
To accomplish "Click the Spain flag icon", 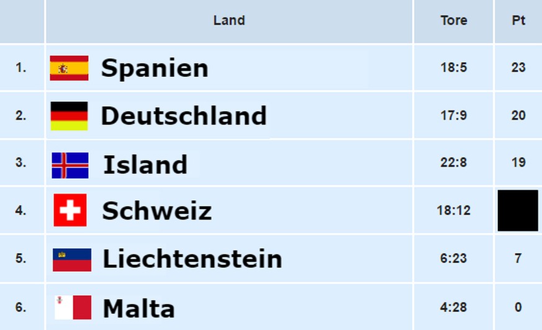I will [69, 68].
